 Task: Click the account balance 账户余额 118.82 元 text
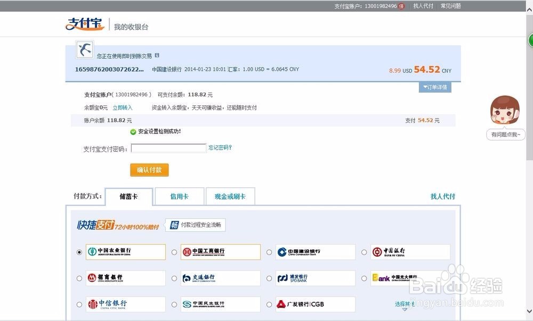(108, 120)
